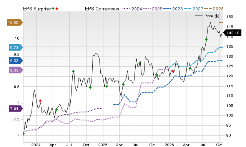The image size is (246, 147).
Task: Click the green EPS beat arrow at Apr 2024
Action: [x=57, y=109]
